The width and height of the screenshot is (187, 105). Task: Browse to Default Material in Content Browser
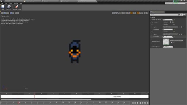tap(174, 43)
